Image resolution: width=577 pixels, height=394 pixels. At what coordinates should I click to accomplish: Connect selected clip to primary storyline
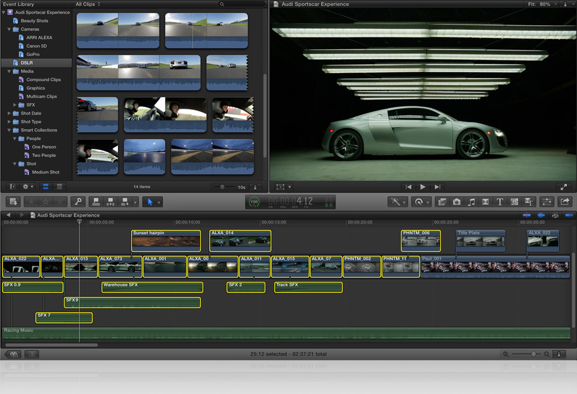(x=96, y=202)
